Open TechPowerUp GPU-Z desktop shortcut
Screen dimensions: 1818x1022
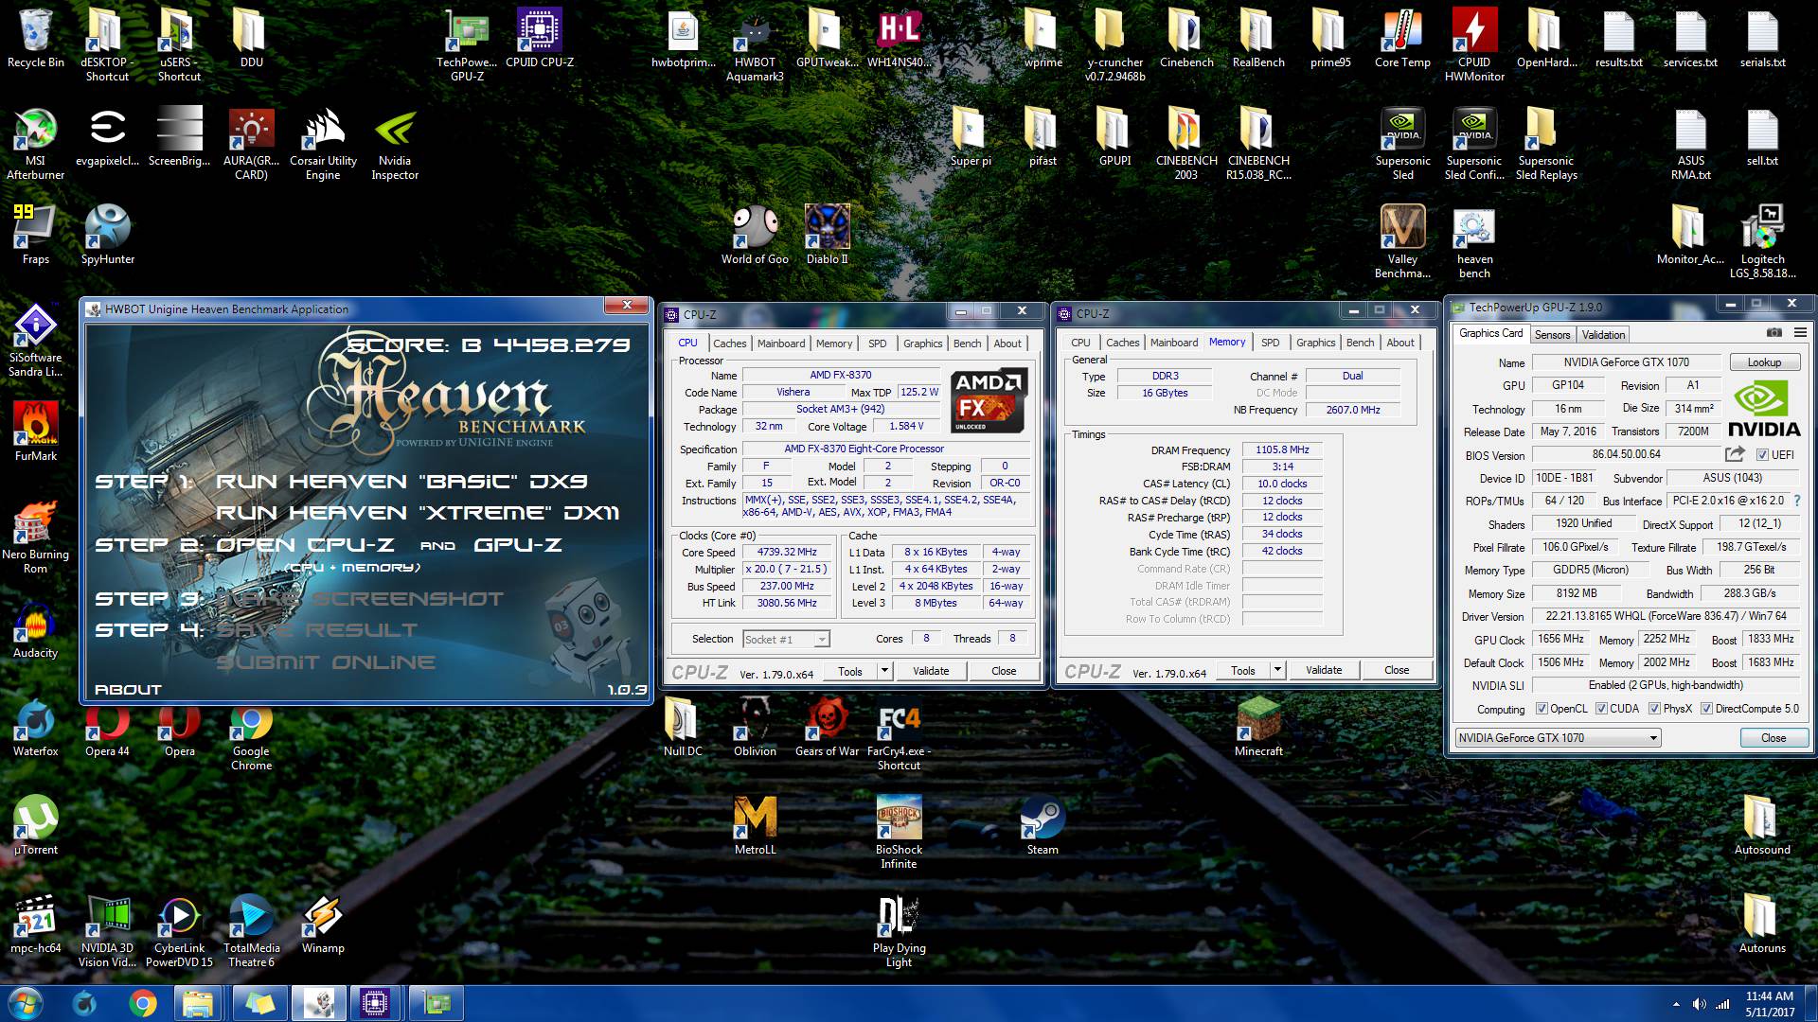pyautogui.click(x=468, y=44)
